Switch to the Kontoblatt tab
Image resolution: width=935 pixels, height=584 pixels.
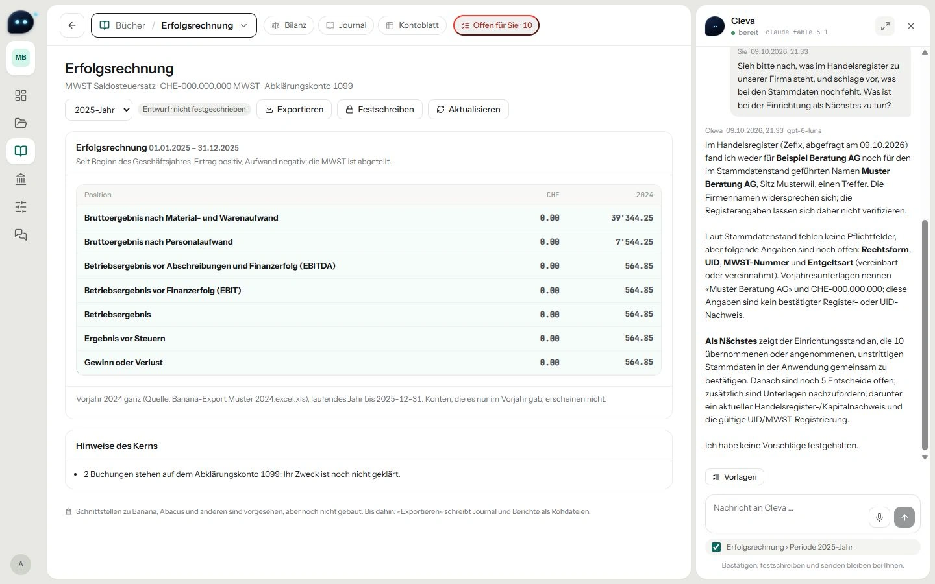[412, 25]
